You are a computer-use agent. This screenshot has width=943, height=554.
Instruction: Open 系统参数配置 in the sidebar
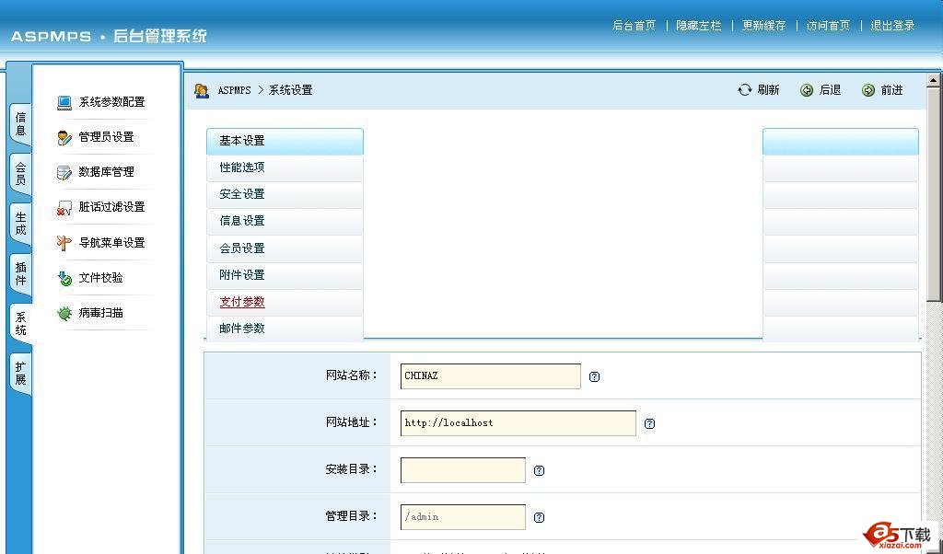click(111, 102)
